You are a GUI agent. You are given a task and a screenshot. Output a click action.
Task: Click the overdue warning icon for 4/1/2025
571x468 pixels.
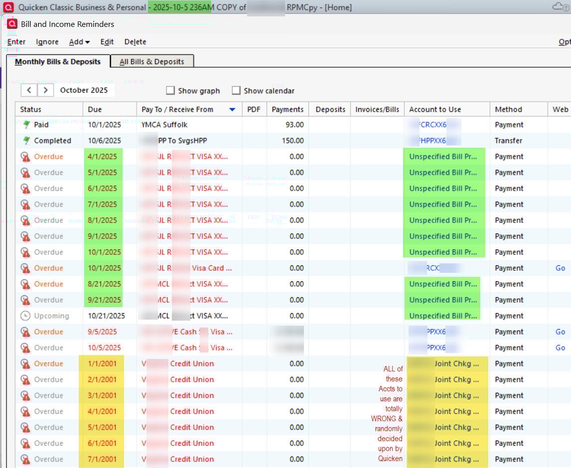point(25,157)
